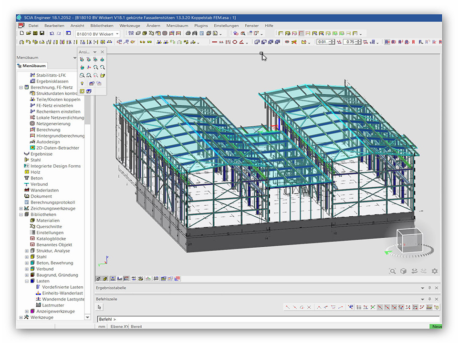Image resolution: width=458 pixels, height=343 pixels.
Task: Click the New project icon in toolbar
Action: click(21, 33)
